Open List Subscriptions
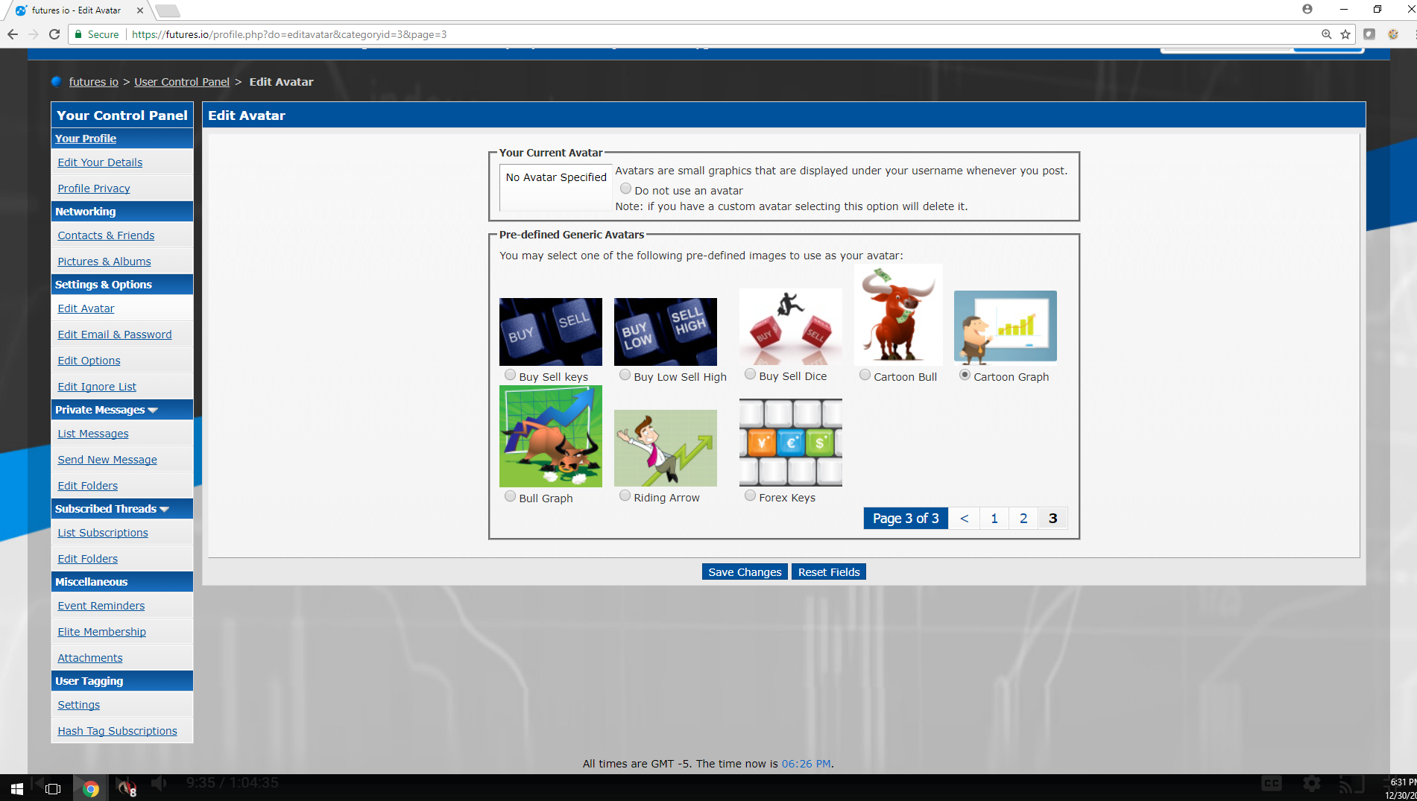Screen dimensions: 1417x801 pos(103,533)
